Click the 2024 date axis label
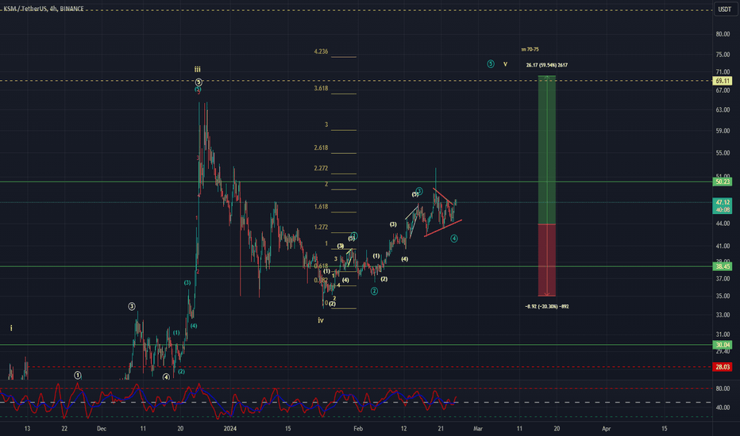Viewport: 740px width, 436px height. pyautogui.click(x=229, y=428)
